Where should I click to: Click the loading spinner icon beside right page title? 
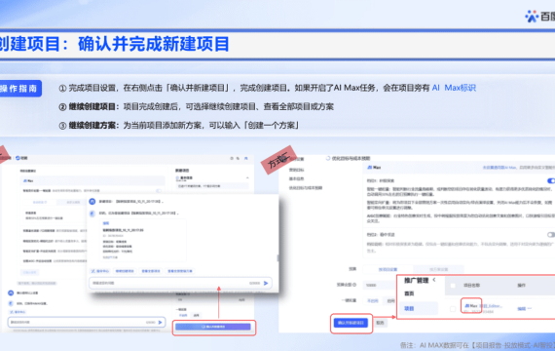(328, 159)
